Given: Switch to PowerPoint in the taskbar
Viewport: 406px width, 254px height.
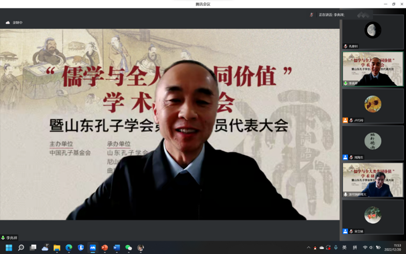Looking at the screenshot, I should tap(105, 248).
